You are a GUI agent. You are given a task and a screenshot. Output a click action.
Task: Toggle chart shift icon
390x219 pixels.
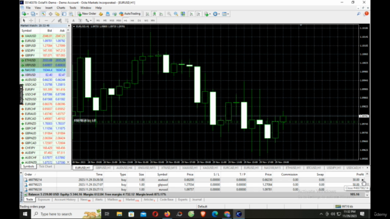[x=198, y=14]
